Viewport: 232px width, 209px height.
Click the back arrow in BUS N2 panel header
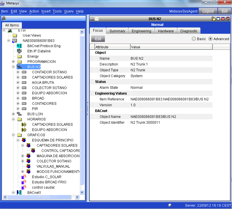coord(92,19)
